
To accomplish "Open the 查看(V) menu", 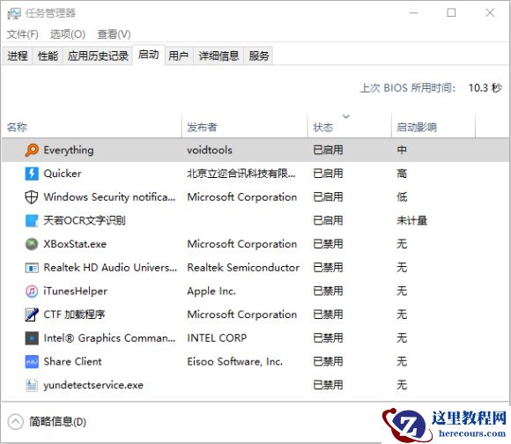I will tap(114, 34).
